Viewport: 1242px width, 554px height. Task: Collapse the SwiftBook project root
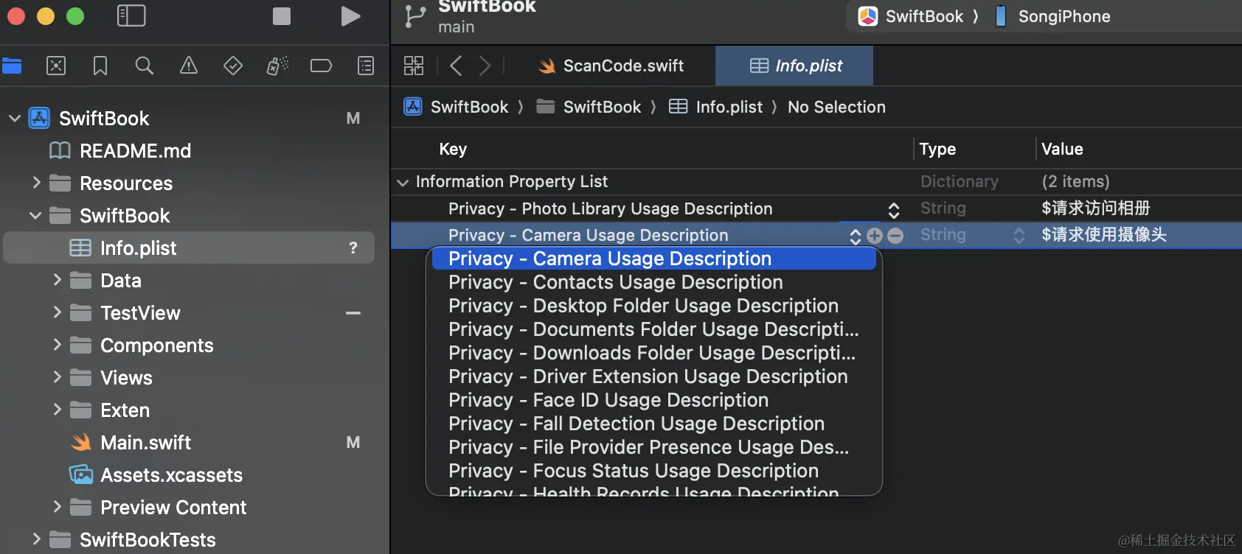pos(15,118)
